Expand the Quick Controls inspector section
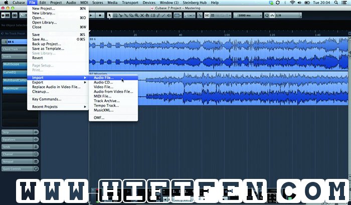This screenshot has width=351, height=205. 17,169
